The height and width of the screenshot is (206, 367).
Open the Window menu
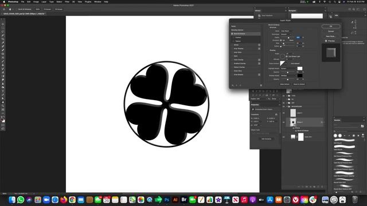coord(97,2)
